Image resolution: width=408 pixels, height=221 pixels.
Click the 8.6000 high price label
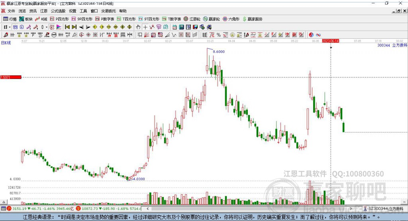219,51
